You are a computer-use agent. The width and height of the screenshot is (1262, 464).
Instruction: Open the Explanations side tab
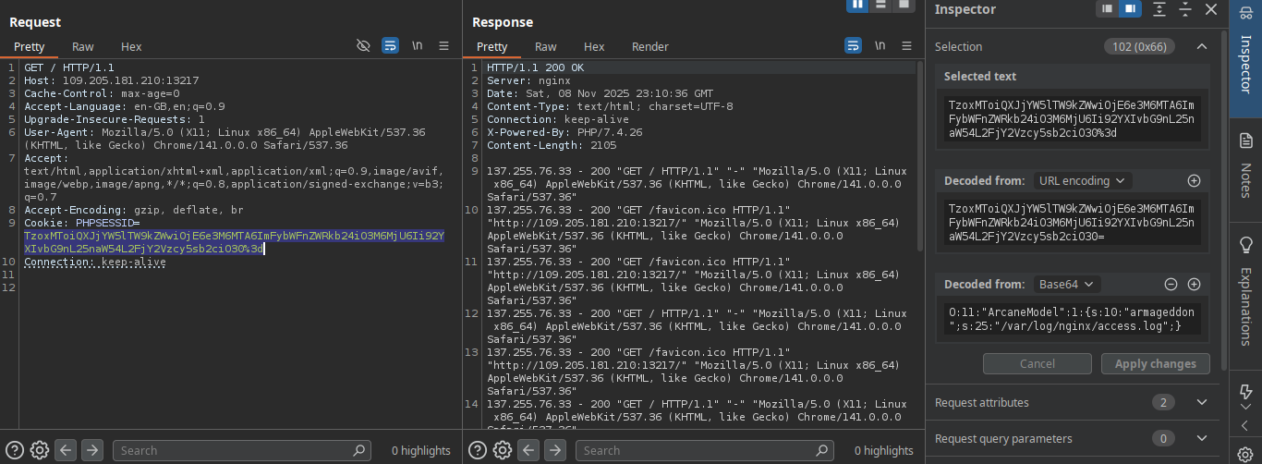[x=1245, y=291]
